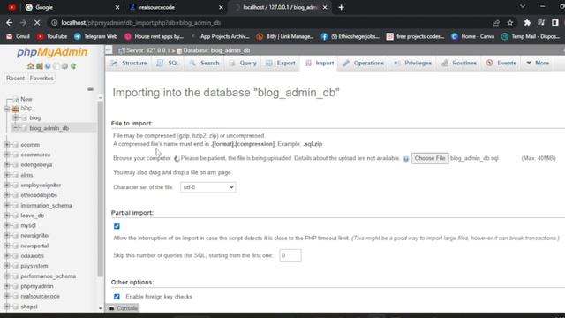Open Temp Mail bookmark

[x=531, y=36]
